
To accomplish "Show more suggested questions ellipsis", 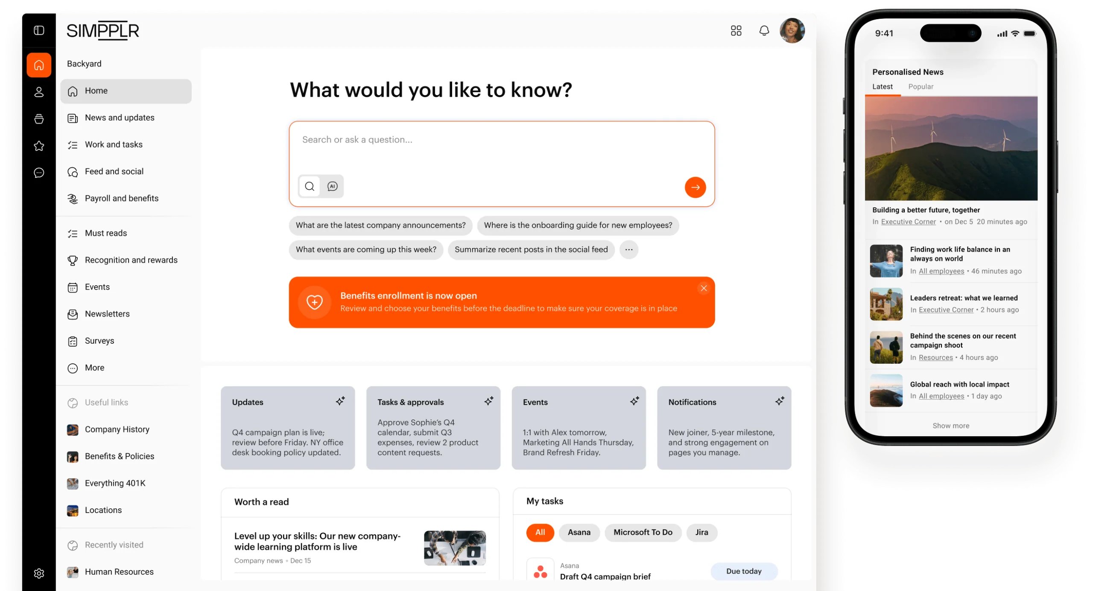I will (628, 249).
